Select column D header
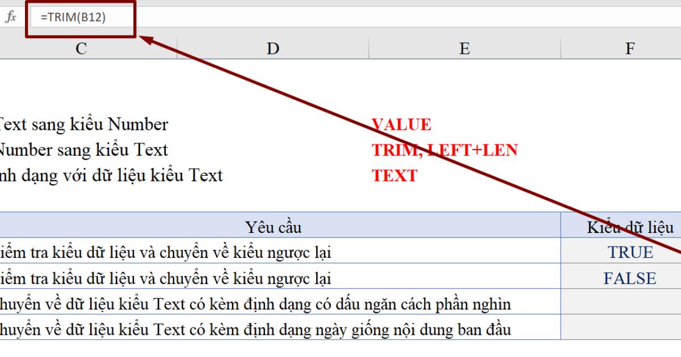This screenshot has width=681, height=357. point(273,49)
